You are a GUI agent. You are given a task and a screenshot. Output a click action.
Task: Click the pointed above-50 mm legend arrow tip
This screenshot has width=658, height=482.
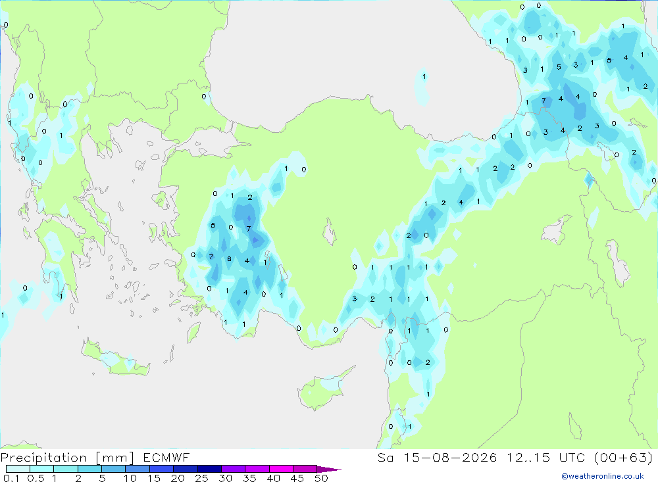point(330,469)
